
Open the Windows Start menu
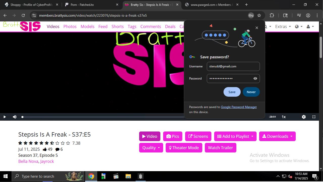(5, 176)
